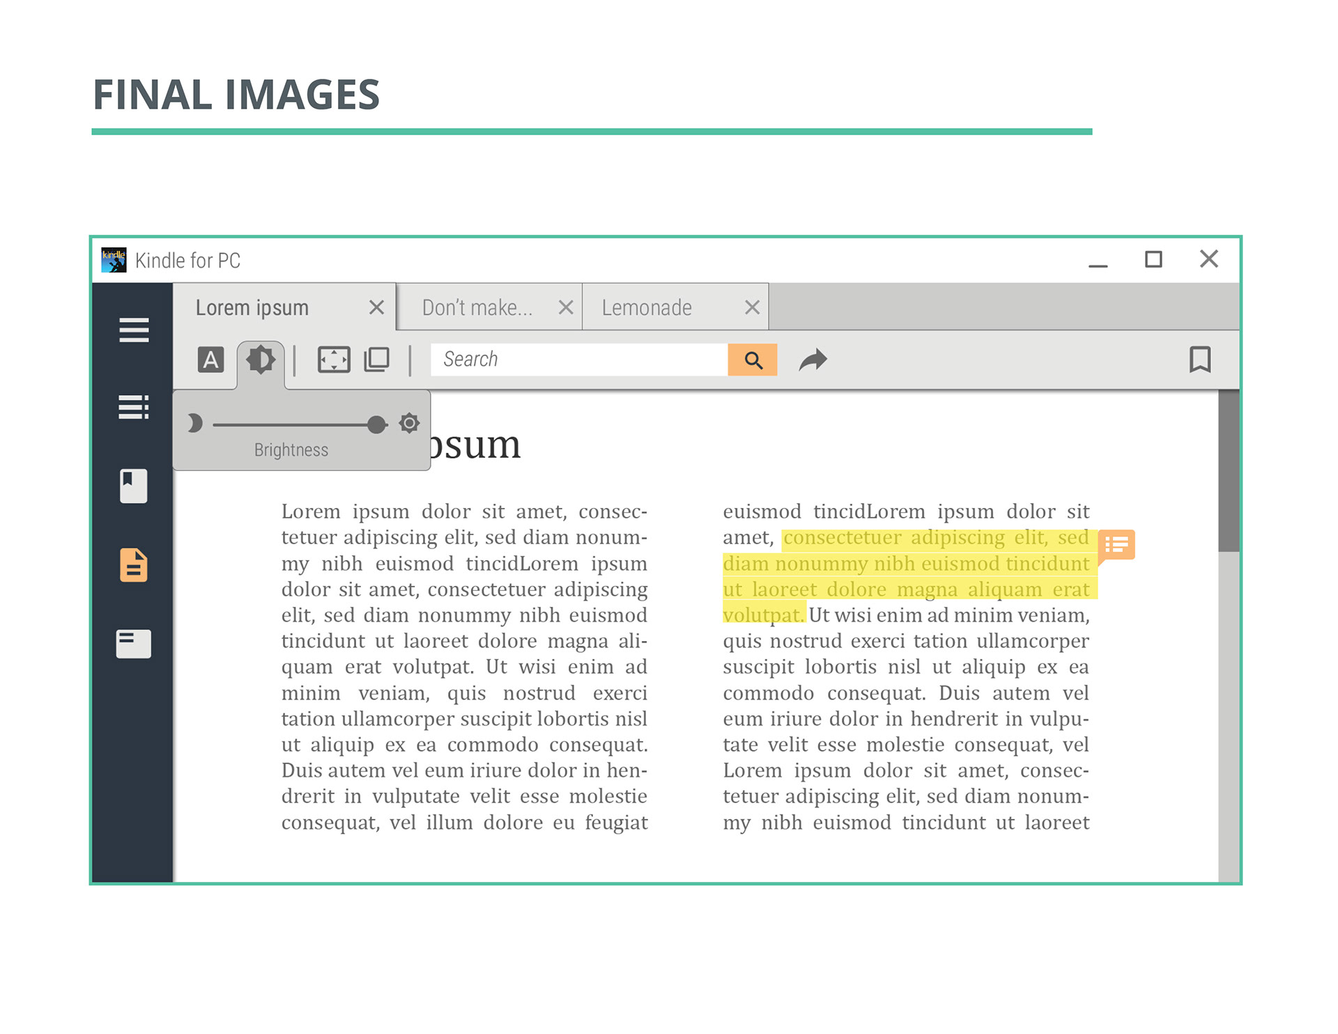The width and height of the screenshot is (1338, 1034).
Task: Click the moon icon for minimum brightness
Action: [195, 423]
